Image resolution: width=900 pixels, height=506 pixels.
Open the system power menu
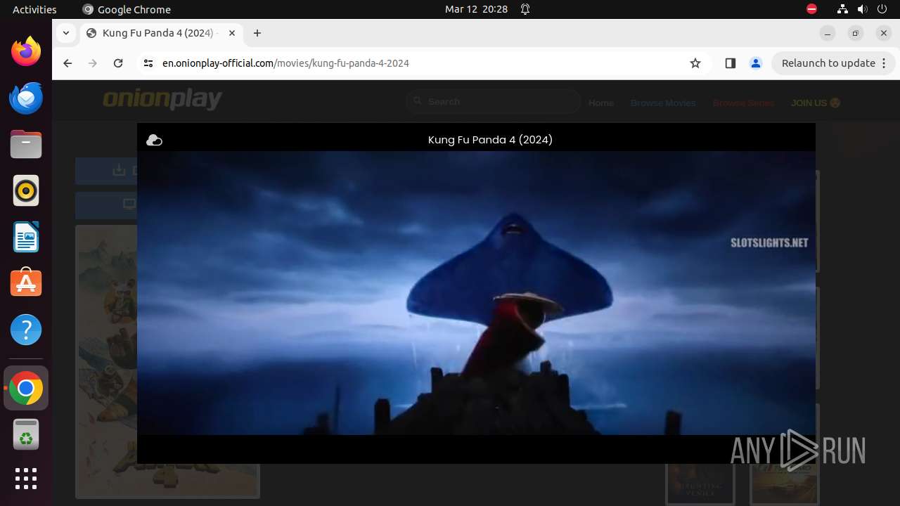(x=883, y=9)
